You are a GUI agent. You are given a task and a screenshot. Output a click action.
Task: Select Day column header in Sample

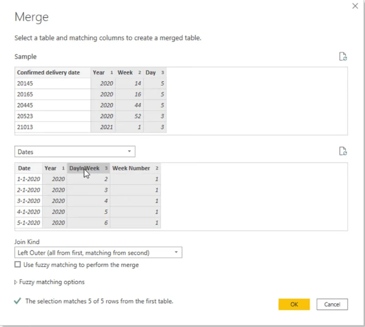155,73
